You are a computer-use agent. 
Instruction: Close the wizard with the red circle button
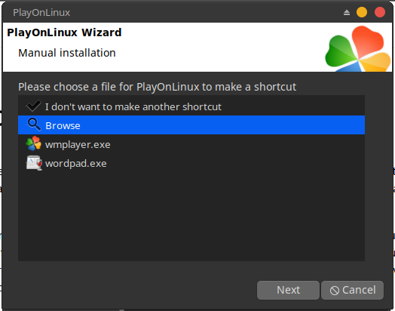380,12
